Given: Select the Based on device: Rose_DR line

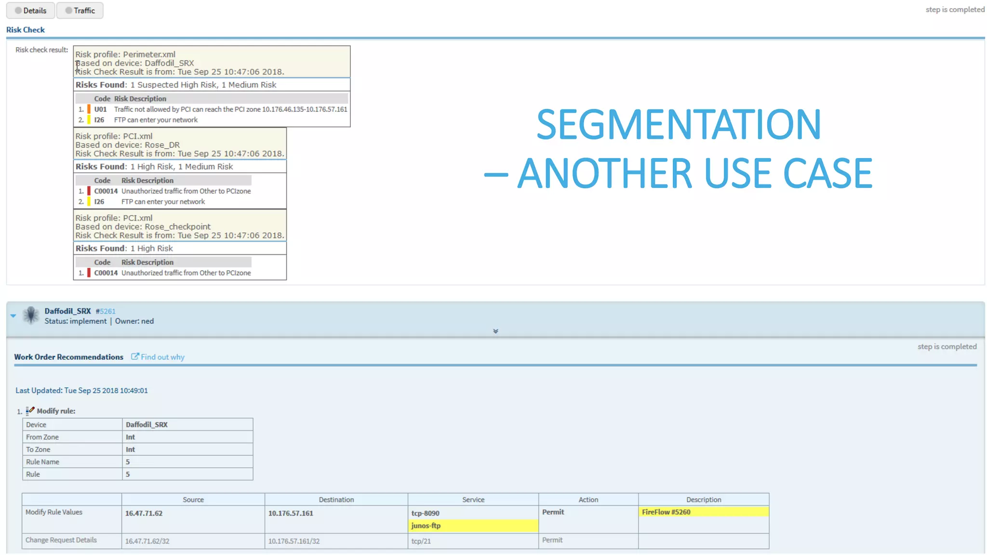Looking at the screenshot, I should (127, 145).
